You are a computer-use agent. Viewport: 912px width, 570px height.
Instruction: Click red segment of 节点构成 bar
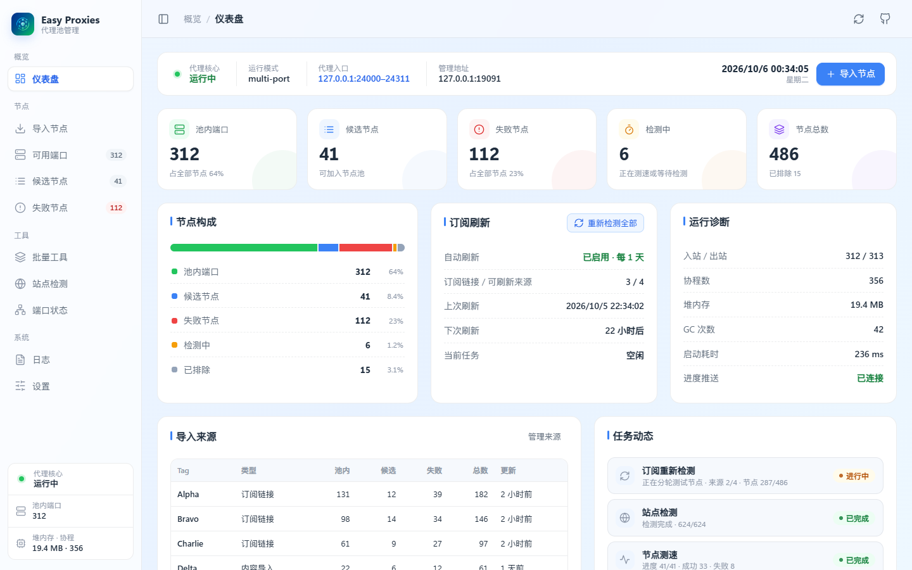coord(365,248)
